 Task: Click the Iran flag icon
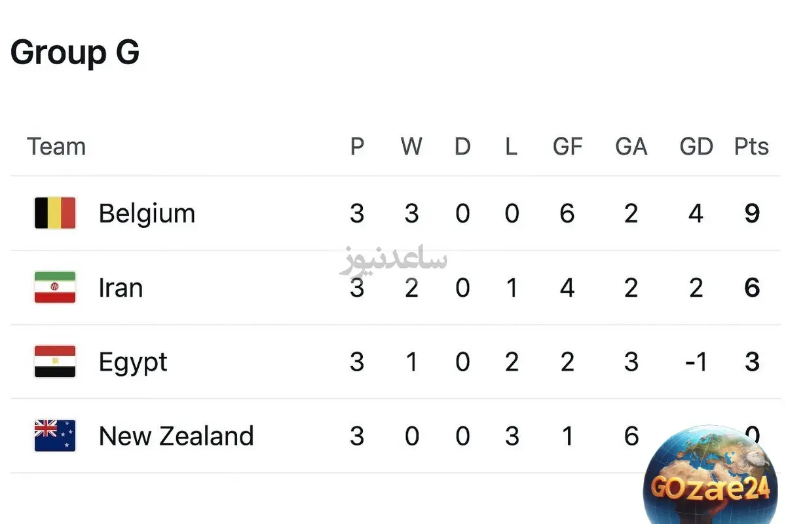pyautogui.click(x=55, y=288)
